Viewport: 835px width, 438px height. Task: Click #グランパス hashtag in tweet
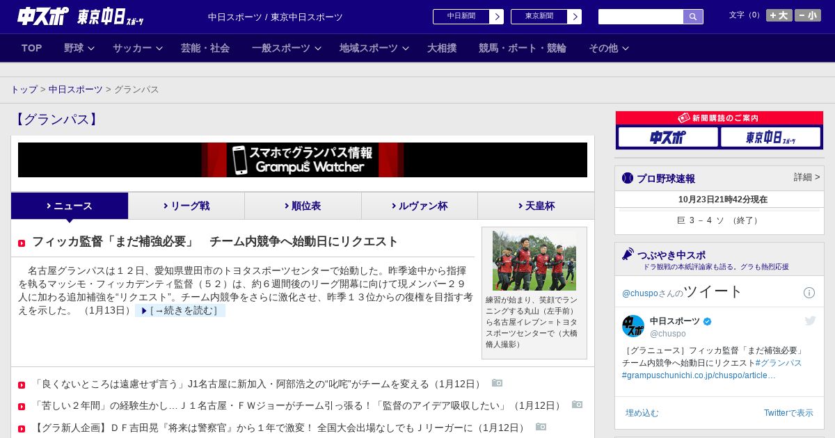point(778,363)
